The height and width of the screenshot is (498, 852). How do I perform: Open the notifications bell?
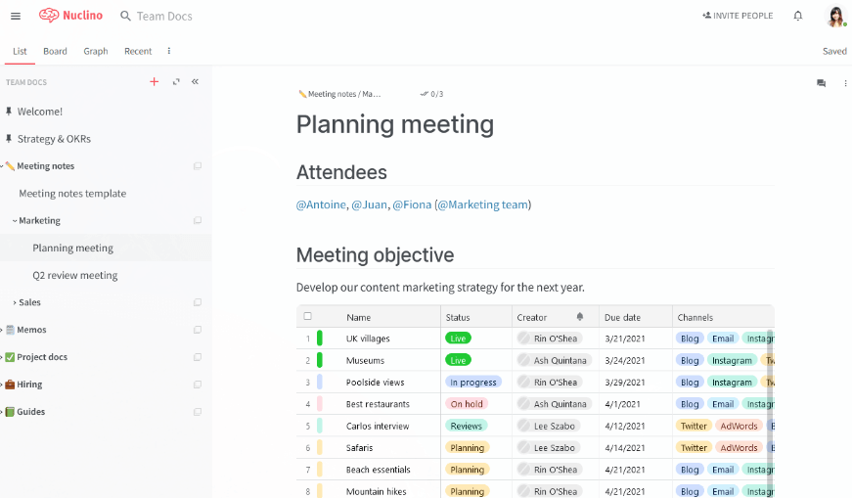coord(798,16)
